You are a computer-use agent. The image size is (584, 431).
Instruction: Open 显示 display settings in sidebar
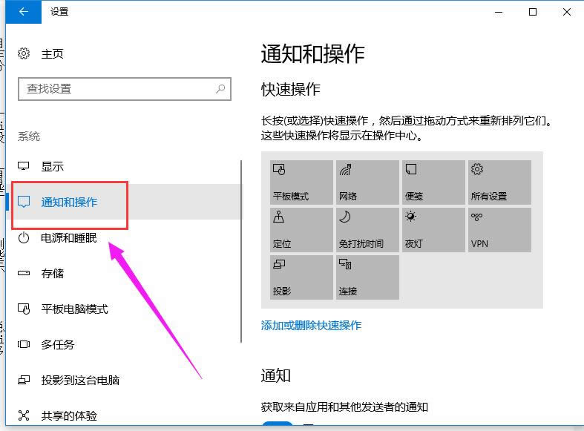pos(52,166)
